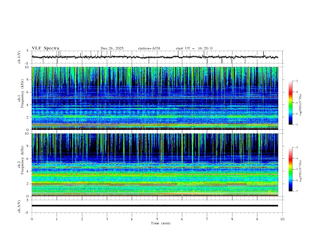The image size is (318, 246).
Task: Click the ch.1 "log(PSD)(V²/Hz)" colorbar label
Action: click(x=301, y=105)
